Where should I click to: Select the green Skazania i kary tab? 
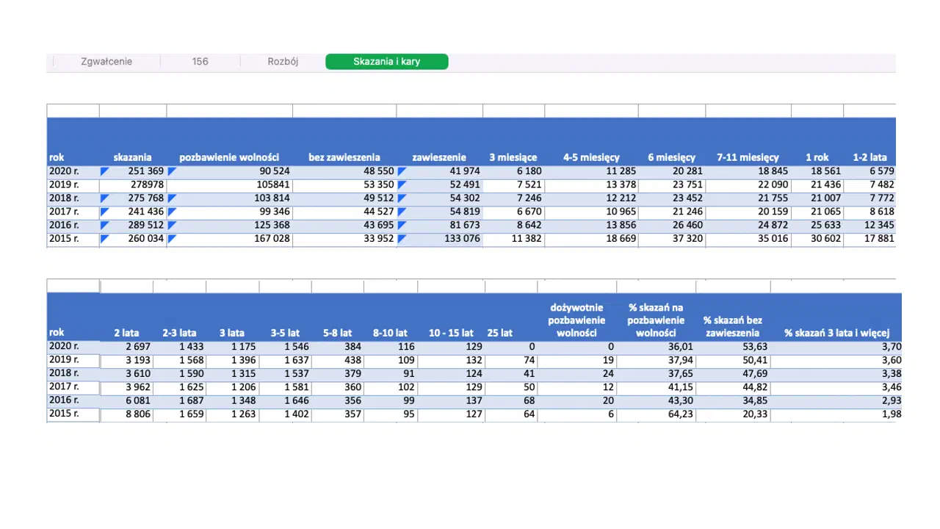tap(386, 62)
